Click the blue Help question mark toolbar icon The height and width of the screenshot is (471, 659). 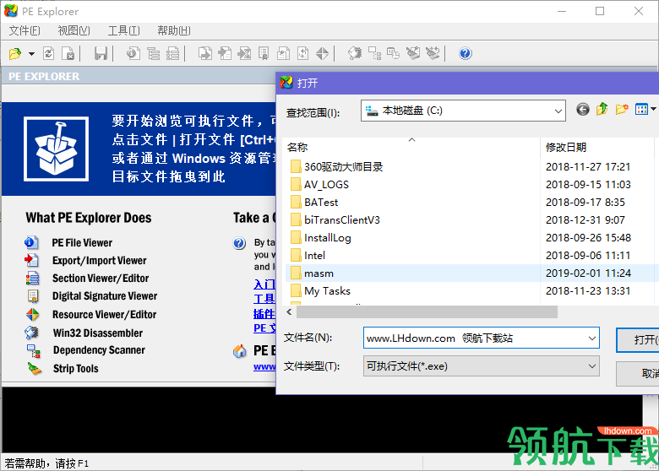pyautogui.click(x=466, y=53)
